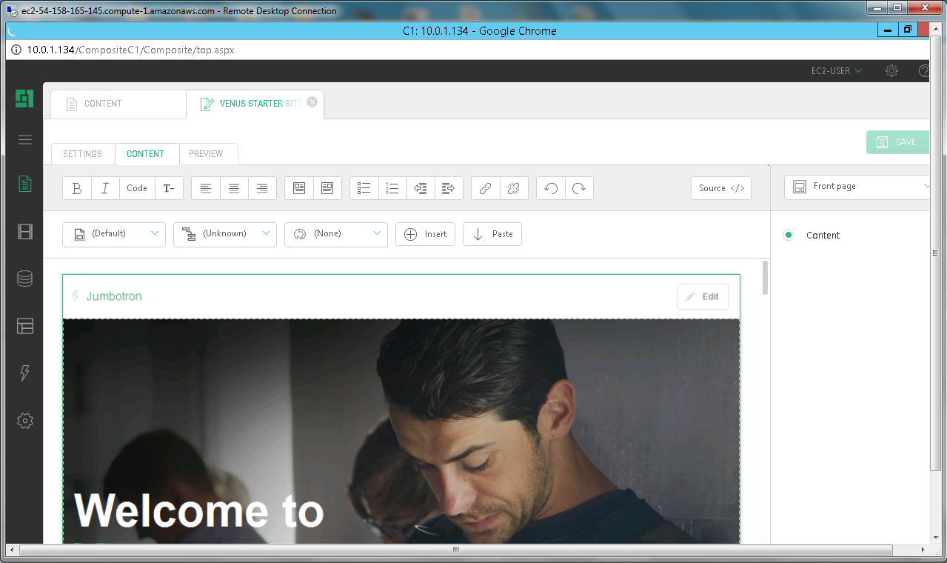Image resolution: width=947 pixels, height=563 pixels.
Task: Center align the text
Action: [x=234, y=188]
